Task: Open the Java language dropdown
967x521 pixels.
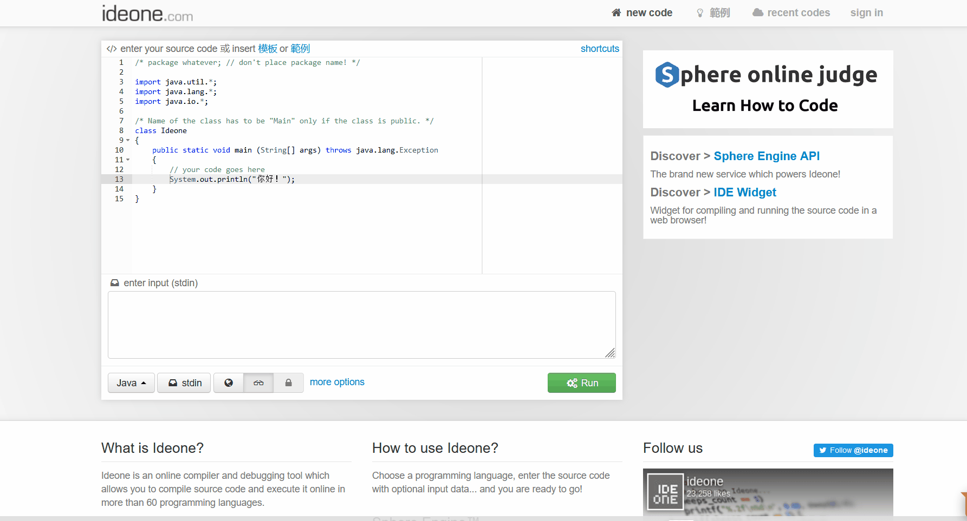Action: coord(131,382)
